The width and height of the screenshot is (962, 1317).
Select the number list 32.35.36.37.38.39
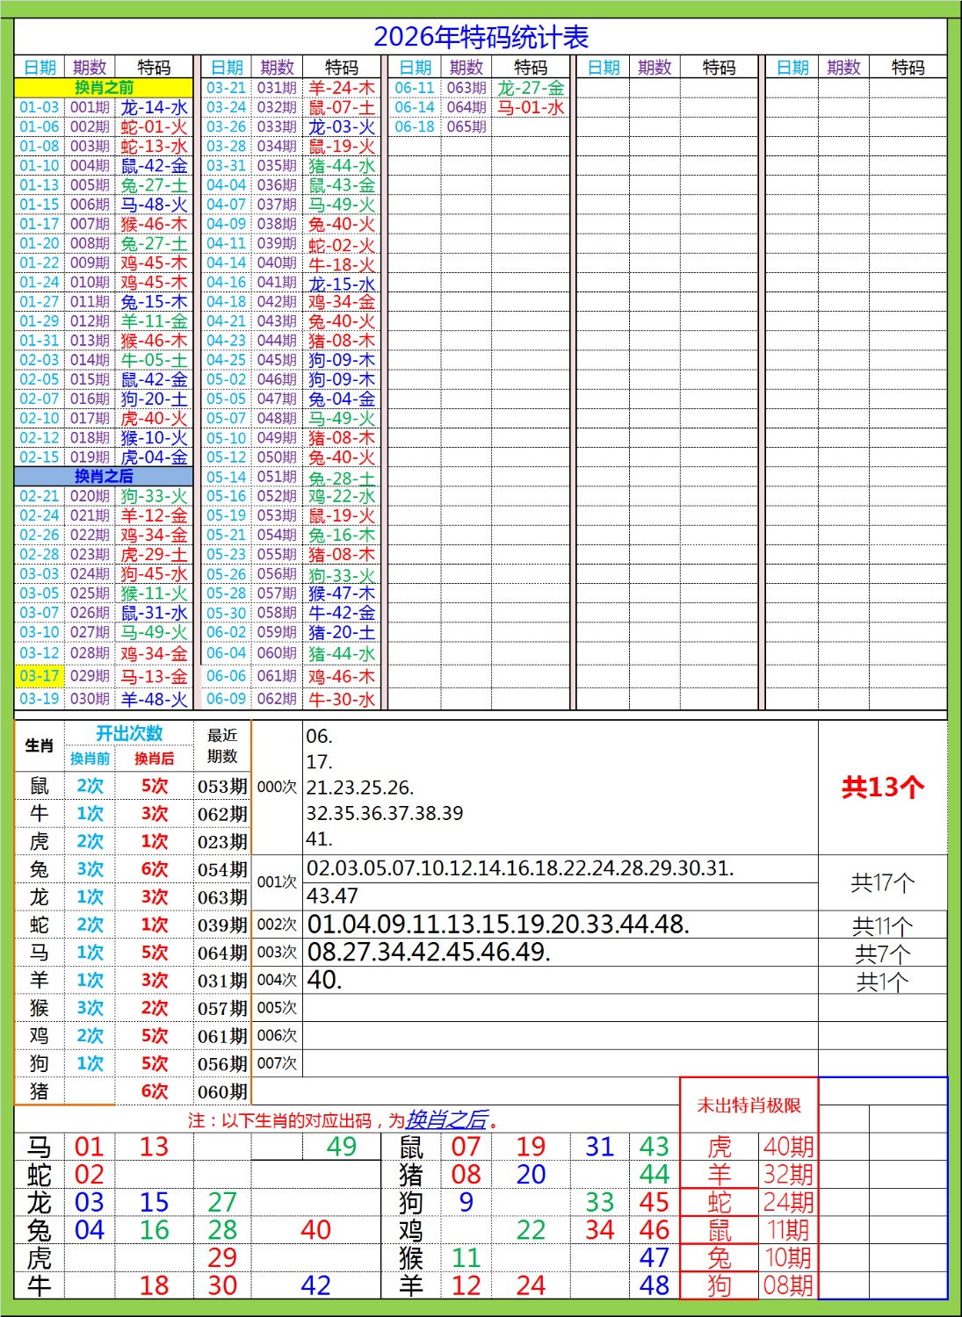(x=385, y=813)
